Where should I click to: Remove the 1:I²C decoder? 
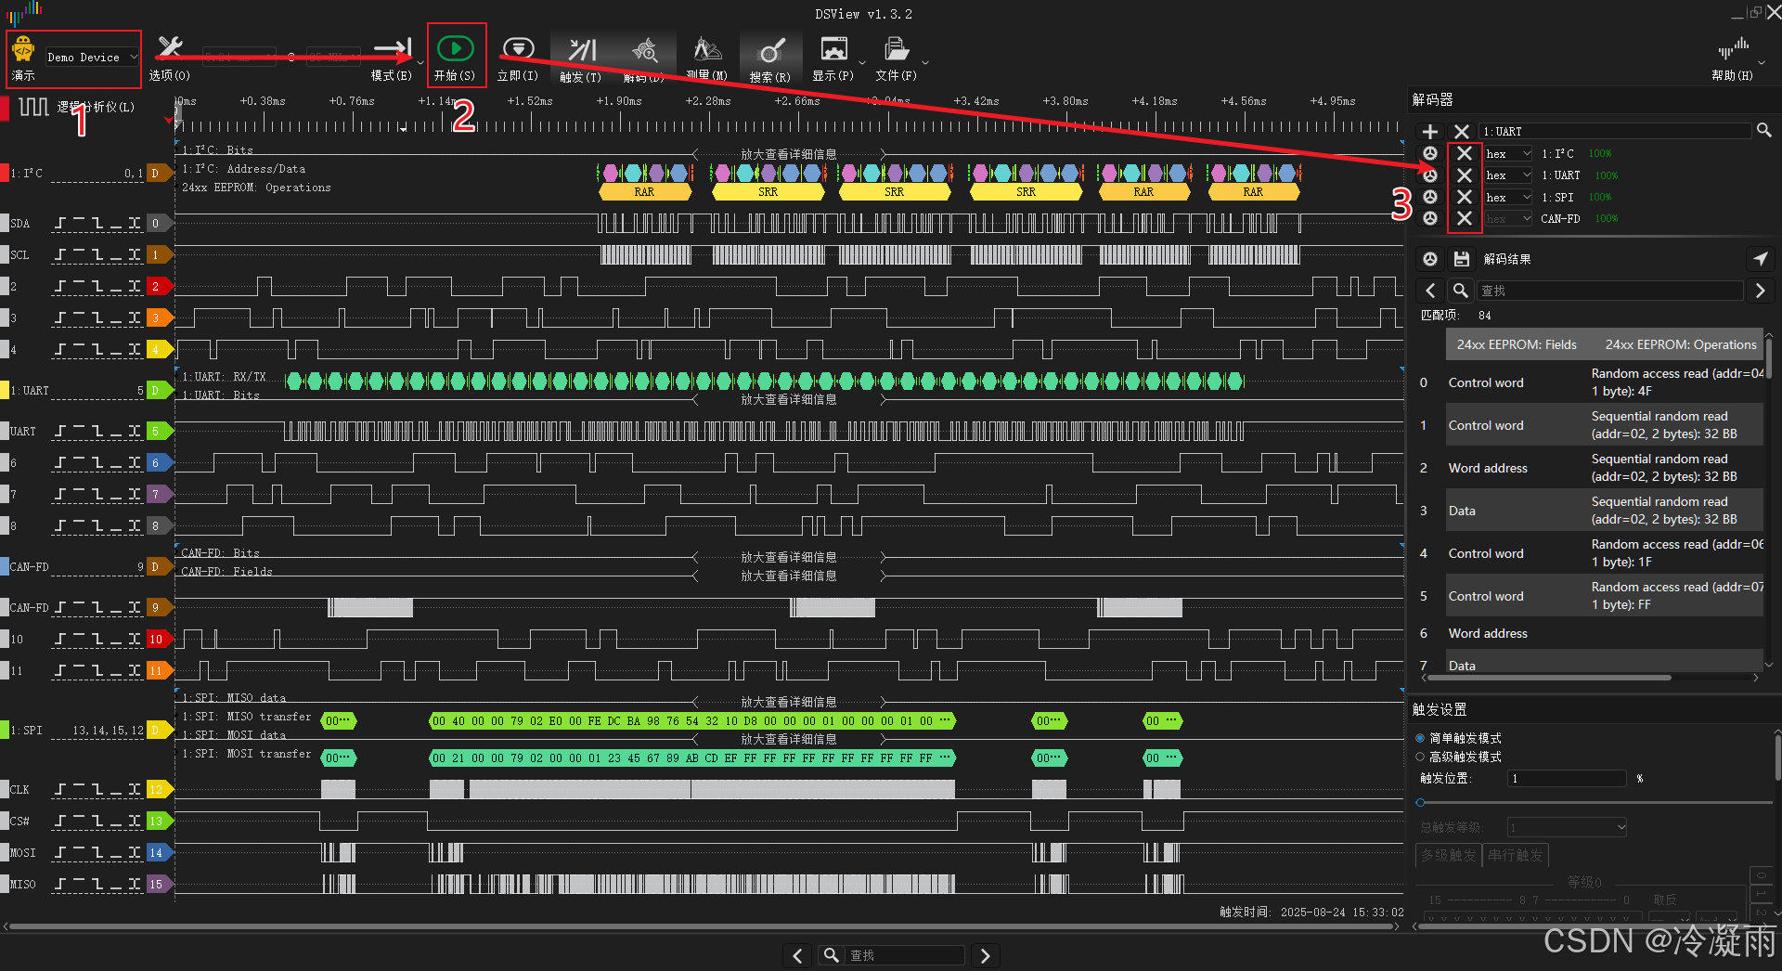(1465, 153)
